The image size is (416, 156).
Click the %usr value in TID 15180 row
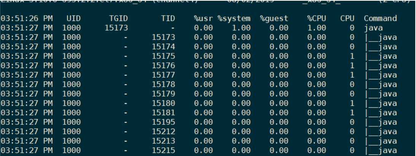(203, 103)
